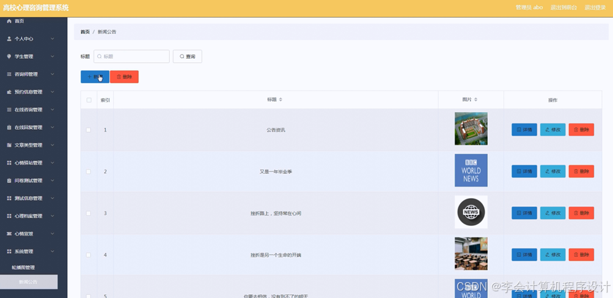This screenshot has height=298, width=613.
Task: Tick the checkbox for row 公告资讯
Action: (x=89, y=130)
